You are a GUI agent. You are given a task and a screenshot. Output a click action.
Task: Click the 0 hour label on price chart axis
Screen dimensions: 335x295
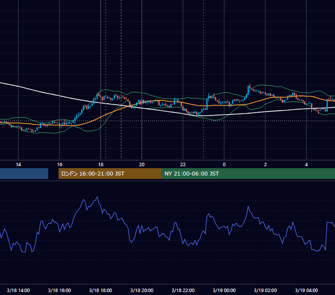pyautogui.click(x=224, y=165)
